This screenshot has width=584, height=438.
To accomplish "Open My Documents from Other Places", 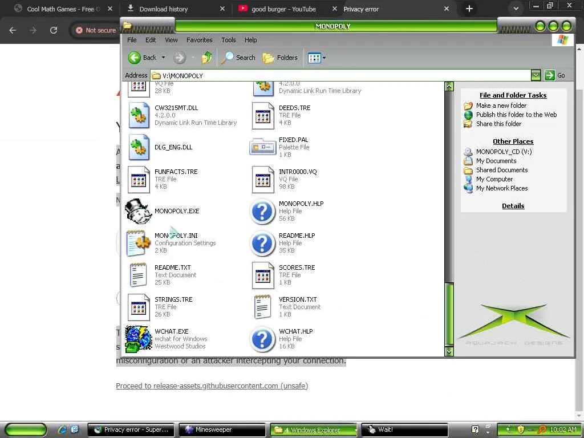I will pyautogui.click(x=496, y=161).
